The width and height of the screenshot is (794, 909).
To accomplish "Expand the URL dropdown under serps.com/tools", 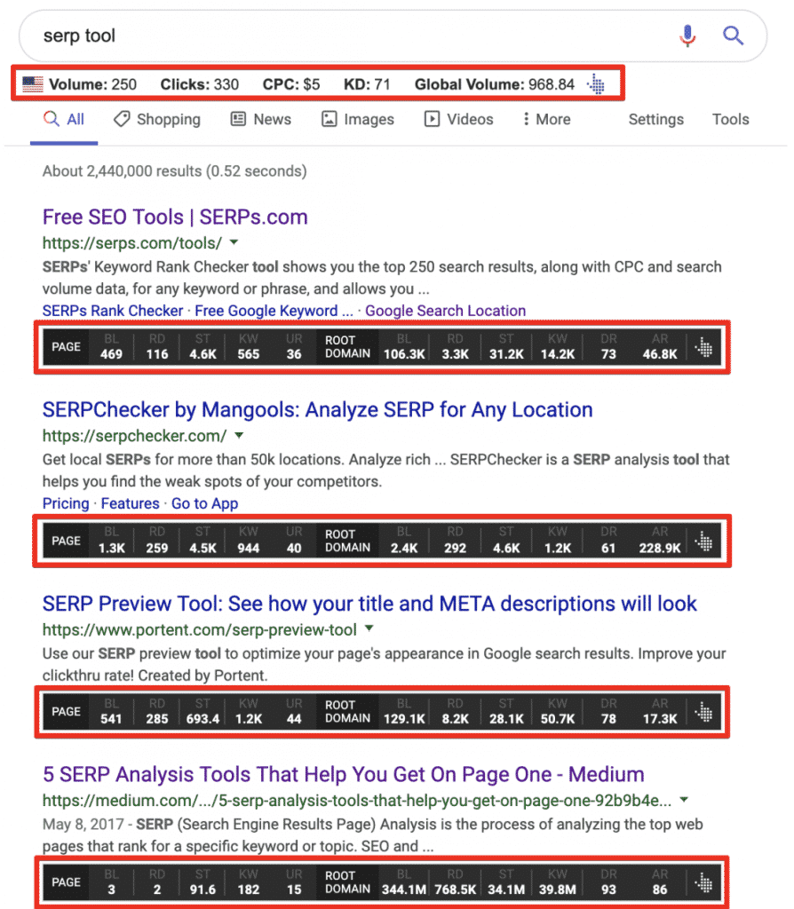I will click(x=233, y=242).
